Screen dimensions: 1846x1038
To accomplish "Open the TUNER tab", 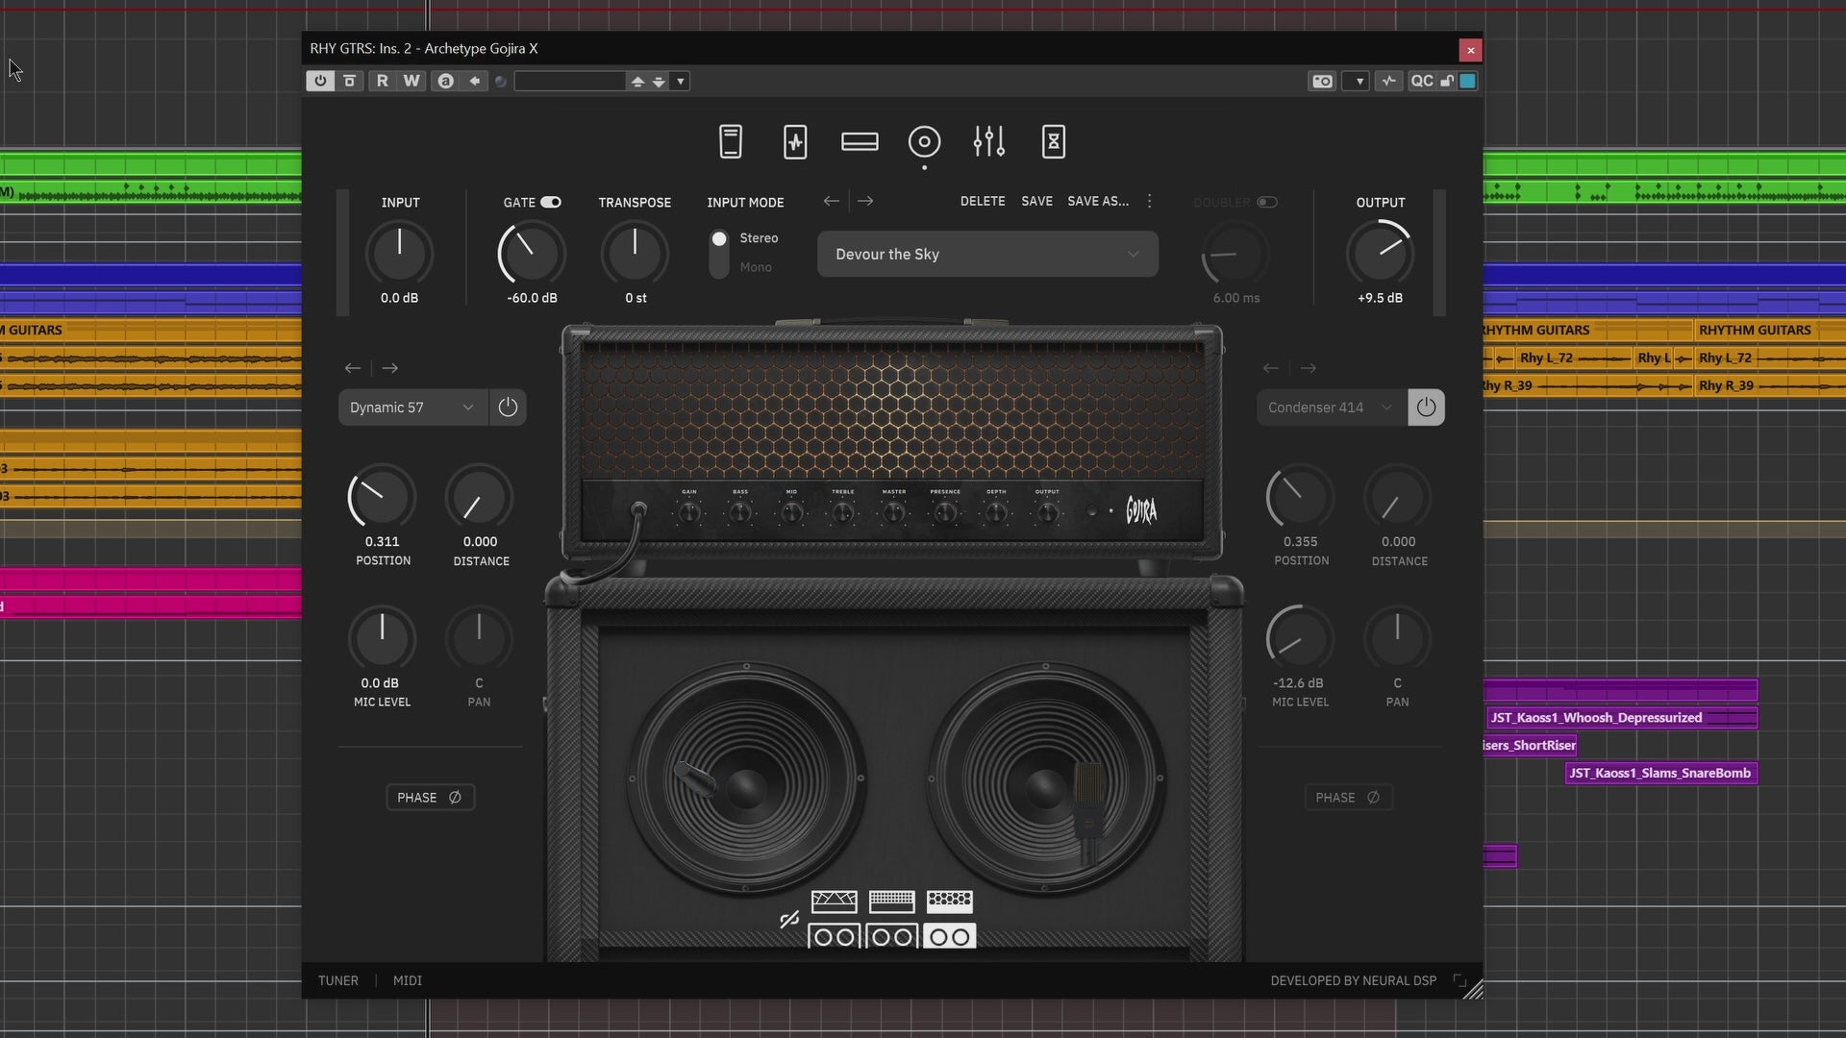I will point(338,980).
